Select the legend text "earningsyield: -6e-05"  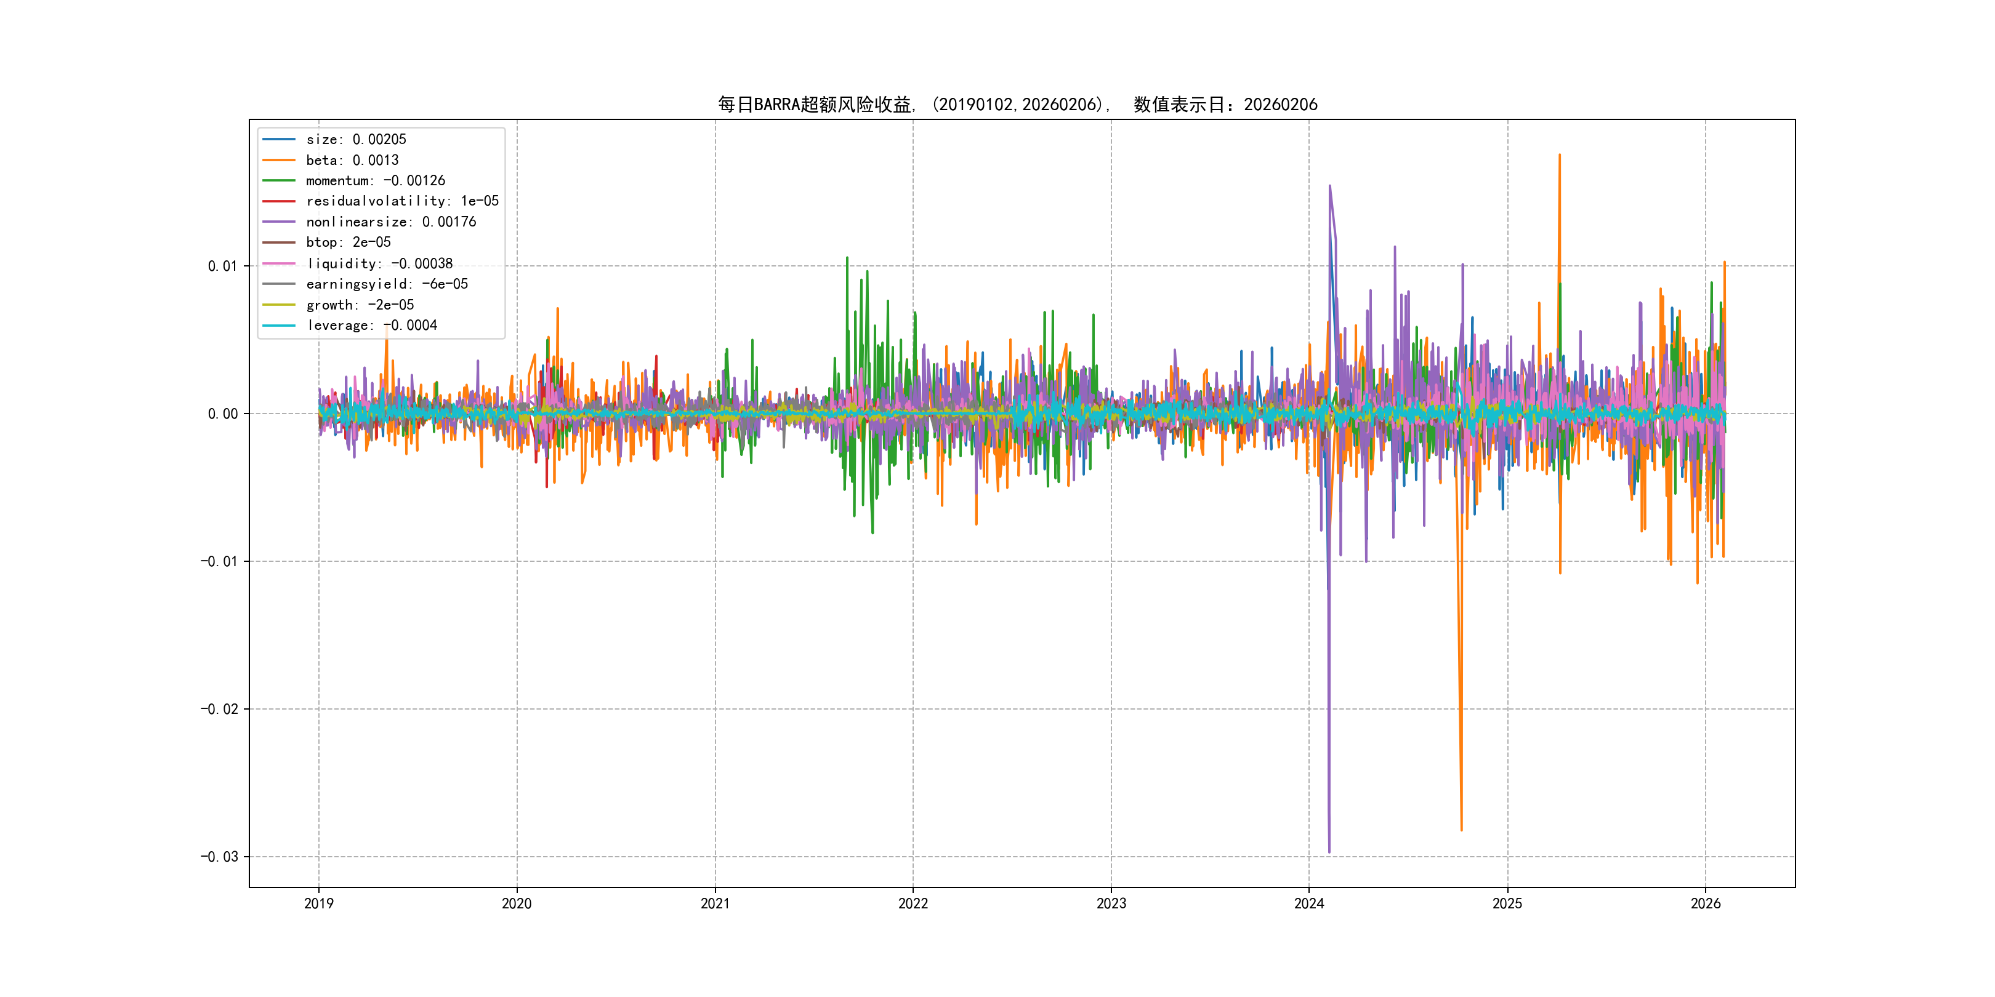point(387,284)
